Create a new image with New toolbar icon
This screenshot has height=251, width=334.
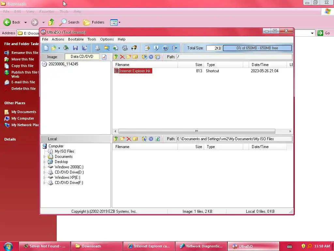[x=46, y=48]
